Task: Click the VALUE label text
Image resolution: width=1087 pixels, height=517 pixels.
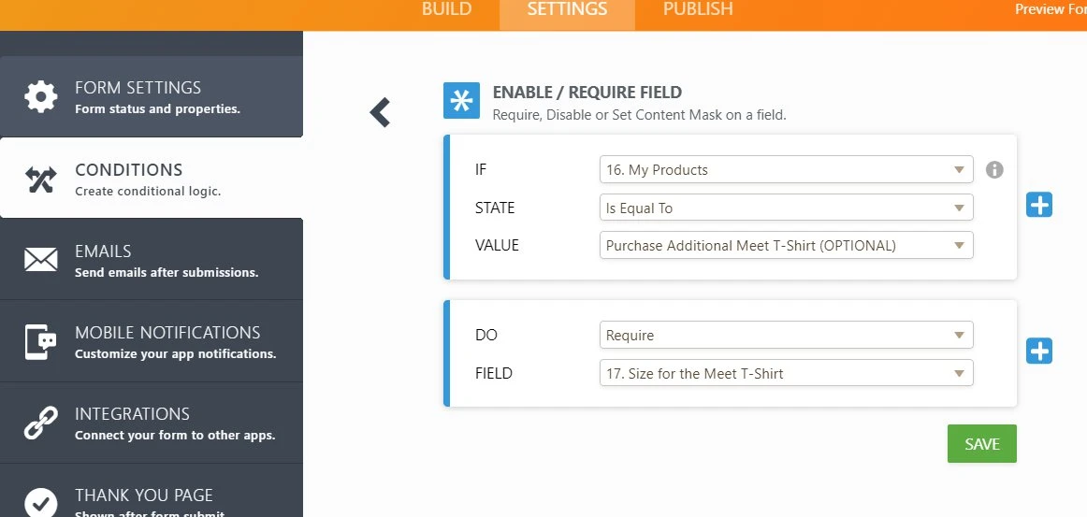Action: 497,245
